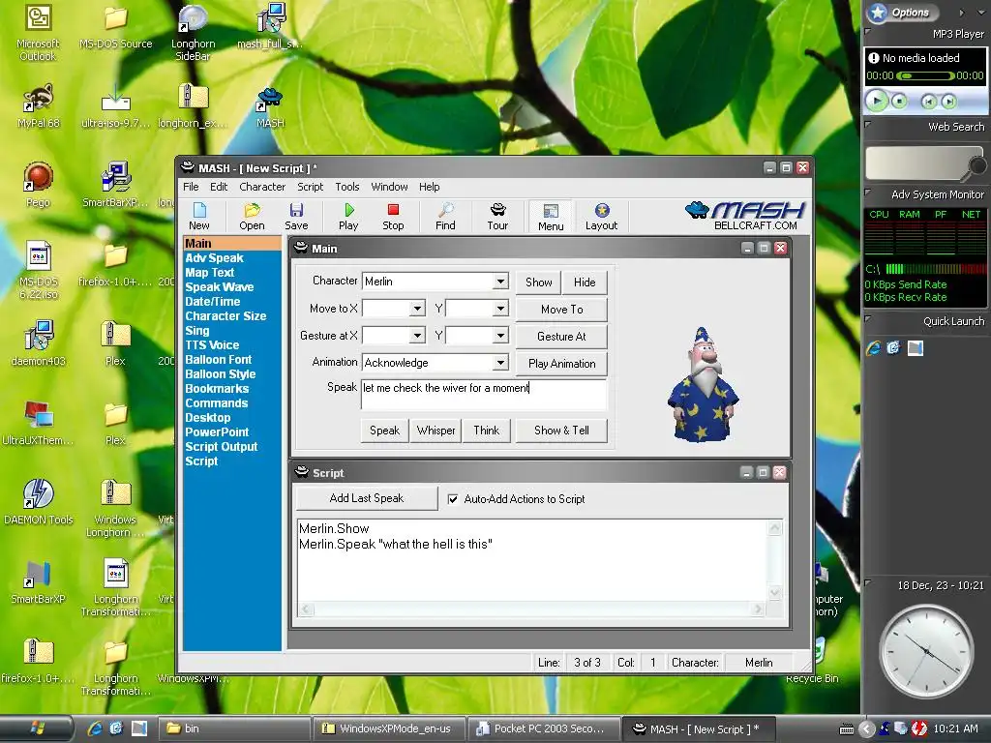The image size is (991, 743).
Task: Click the Web Search magnifier icon
Action: pos(976,166)
